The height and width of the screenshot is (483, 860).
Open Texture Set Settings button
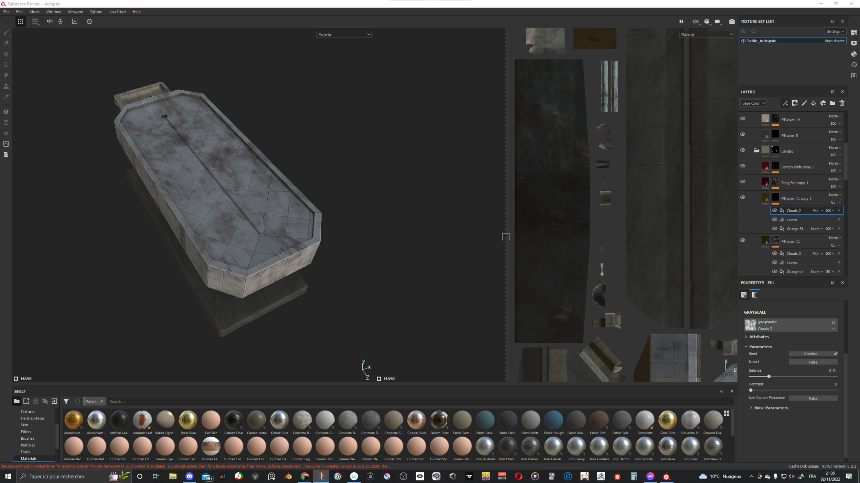pyautogui.click(x=835, y=32)
